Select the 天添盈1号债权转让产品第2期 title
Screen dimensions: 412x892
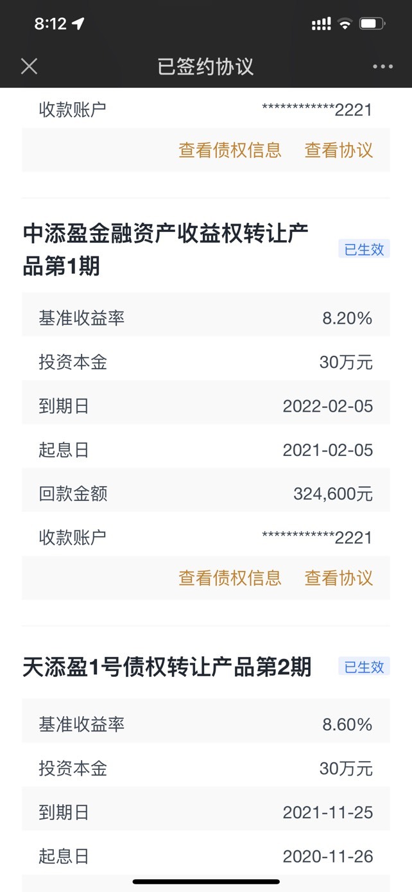pos(167,667)
